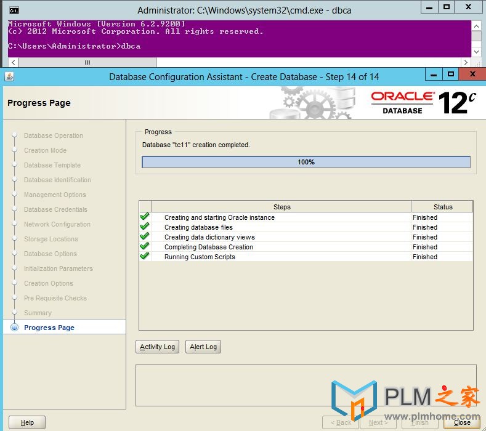Image resolution: width=486 pixels, height=431 pixels.
Task: Click the Steps column header
Action: coord(281,207)
